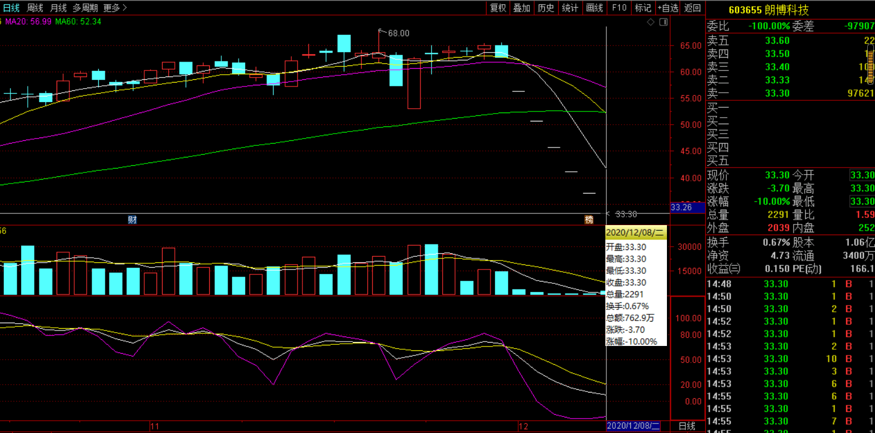Open F10 company information
Screen dimensions: 875x433
(x=619, y=8)
